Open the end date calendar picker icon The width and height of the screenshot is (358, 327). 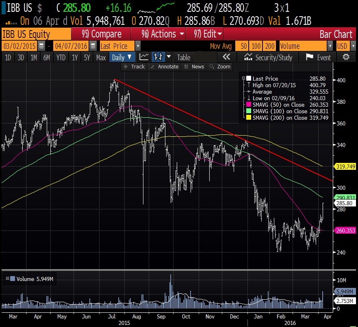point(93,46)
